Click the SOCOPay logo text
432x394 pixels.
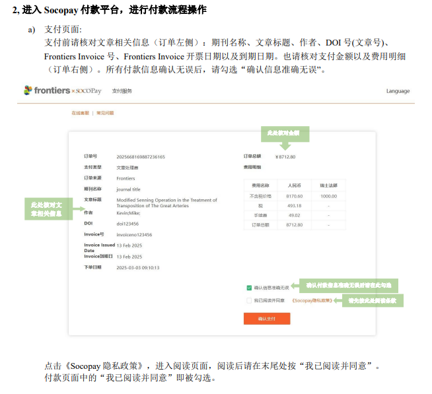click(89, 91)
